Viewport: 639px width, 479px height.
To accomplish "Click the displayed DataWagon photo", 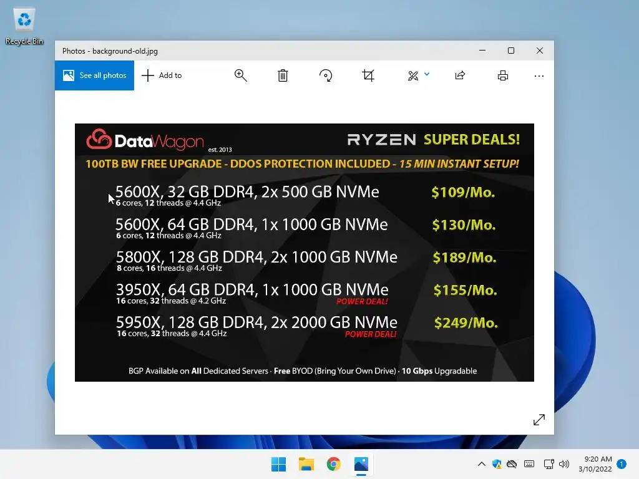I will pyautogui.click(x=305, y=253).
